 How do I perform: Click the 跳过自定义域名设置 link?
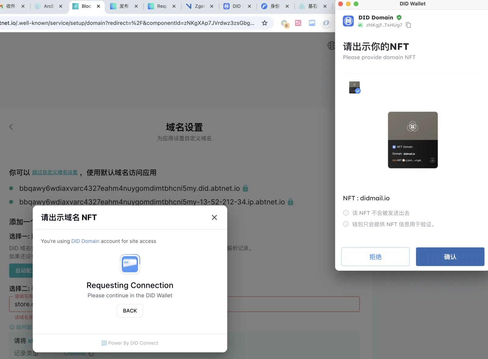(x=55, y=172)
